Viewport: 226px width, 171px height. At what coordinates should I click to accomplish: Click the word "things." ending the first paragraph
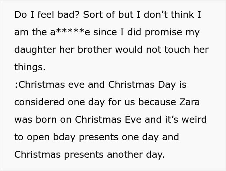(30, 67)
